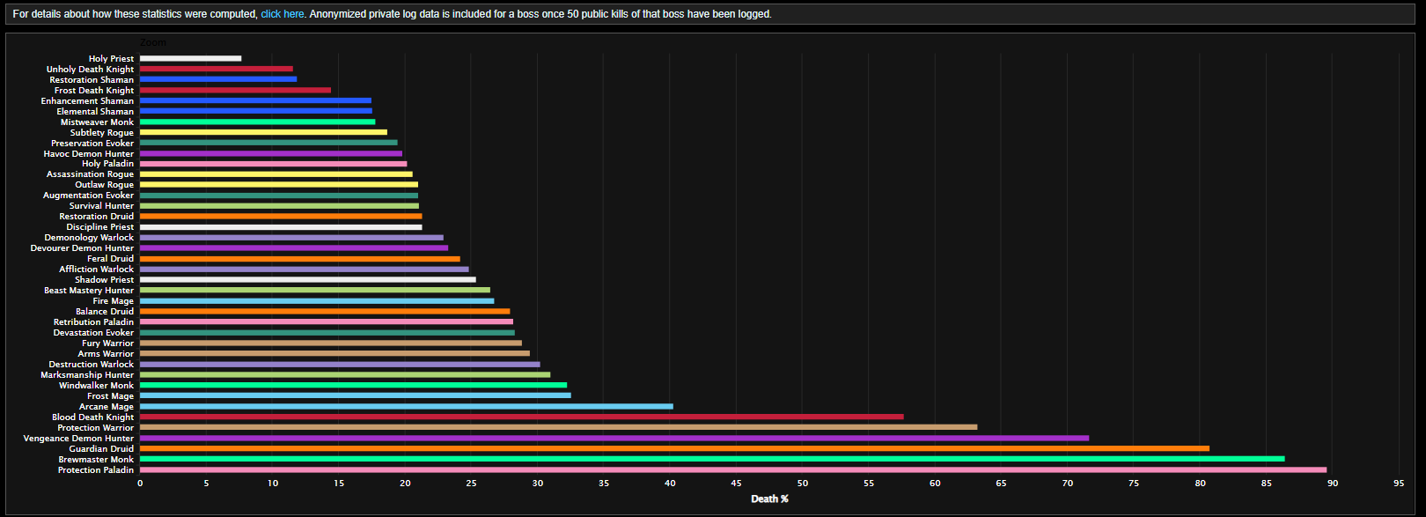The height and width of the screenshot is (517, 1426).
Task: Click the Frost Mage axis label
Action: pos(110,396)
